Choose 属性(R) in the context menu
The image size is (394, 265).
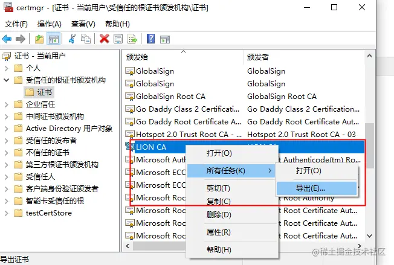pyautogui.click(x=231, y=232)
